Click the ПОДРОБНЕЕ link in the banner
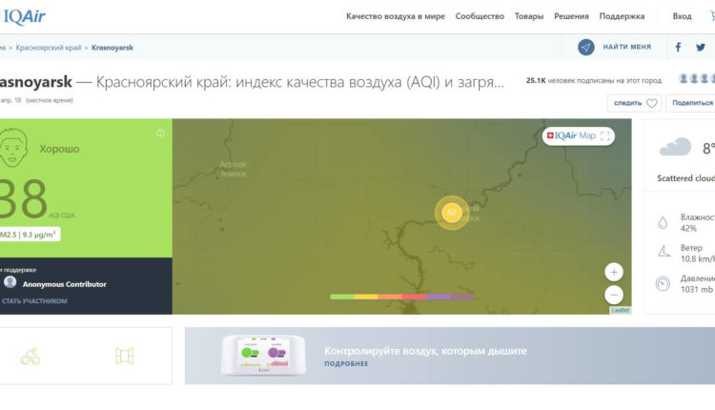Image resolution: width=715 pixels, height=410 pixels. click(x=346, y=363)
